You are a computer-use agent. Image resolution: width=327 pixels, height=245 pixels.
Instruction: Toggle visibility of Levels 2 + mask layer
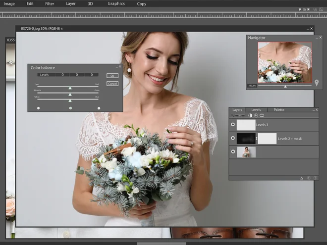[233, 139]
